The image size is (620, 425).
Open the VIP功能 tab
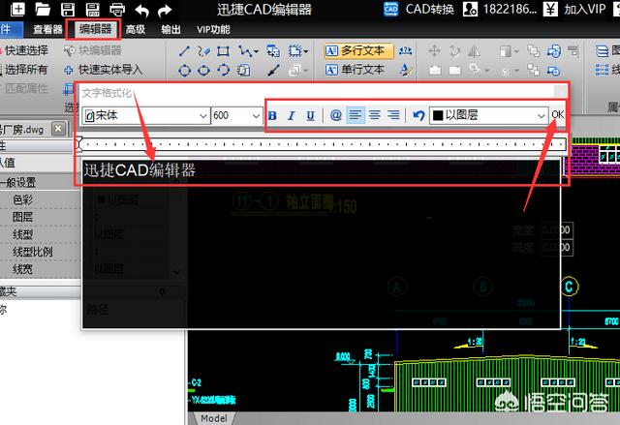213,29
